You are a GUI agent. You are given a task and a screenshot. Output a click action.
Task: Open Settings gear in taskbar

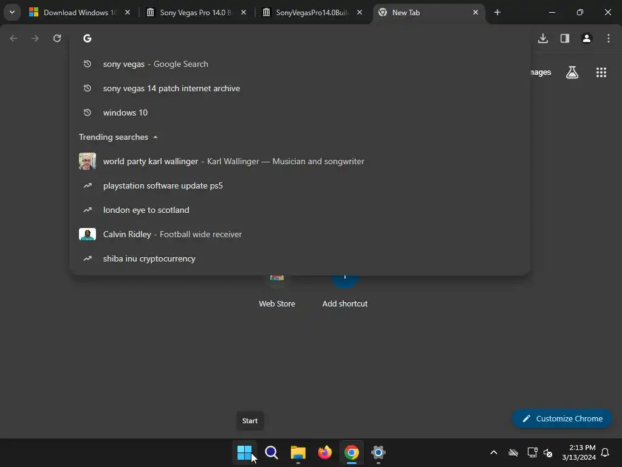click(378, 452)
